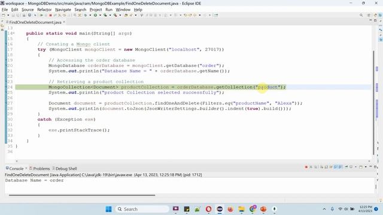Open the Coverage dropdown arrow
The width and height of the screenshot is (383, 215).
tap(110, 15)
